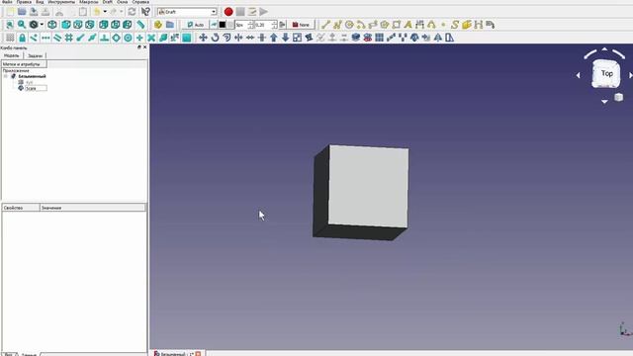Click the Scale name field in tree
Screen dimensions: 633x356
click(36, 88)
